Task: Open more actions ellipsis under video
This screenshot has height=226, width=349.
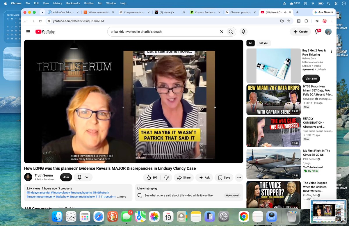Action: point(239,177)
